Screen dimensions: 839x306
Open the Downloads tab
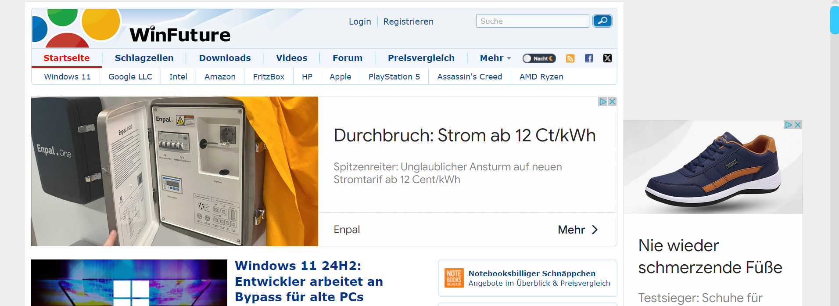(225, 58)
